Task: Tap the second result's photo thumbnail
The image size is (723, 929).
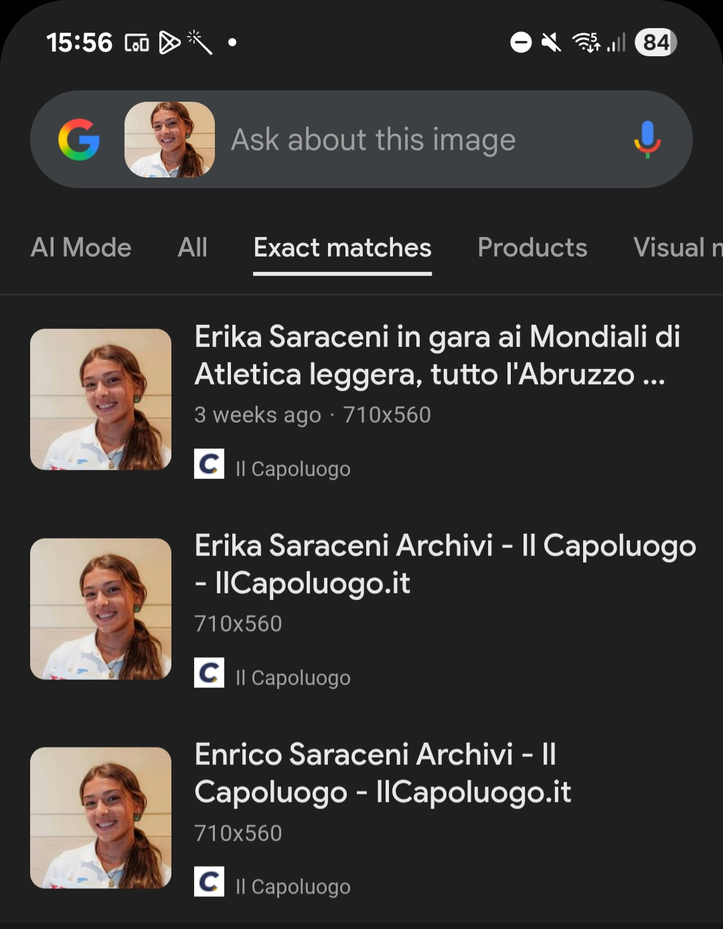Action: pyautogui.click(x=101, y=609)
